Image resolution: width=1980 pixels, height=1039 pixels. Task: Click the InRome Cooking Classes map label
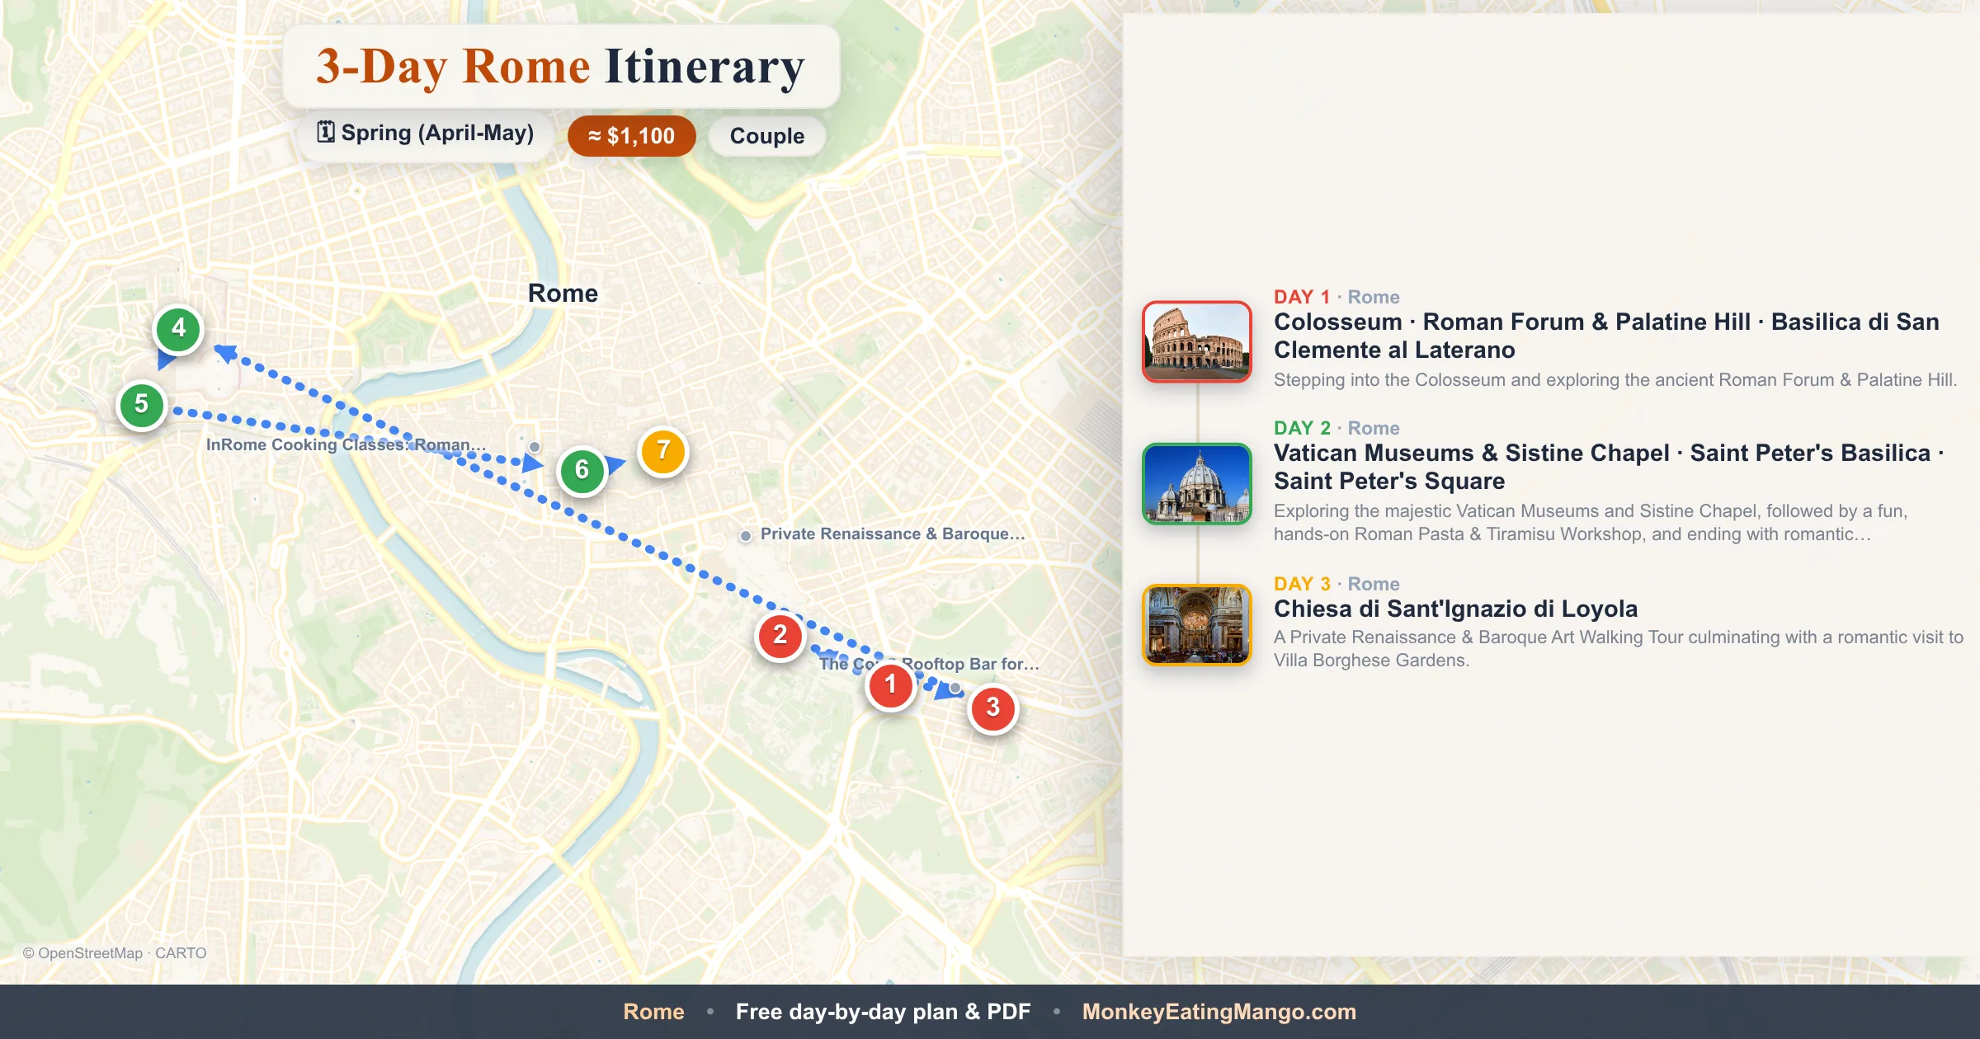click(346, 444)
